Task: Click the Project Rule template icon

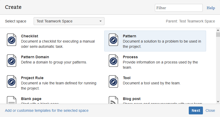Action: pos(11,81)
